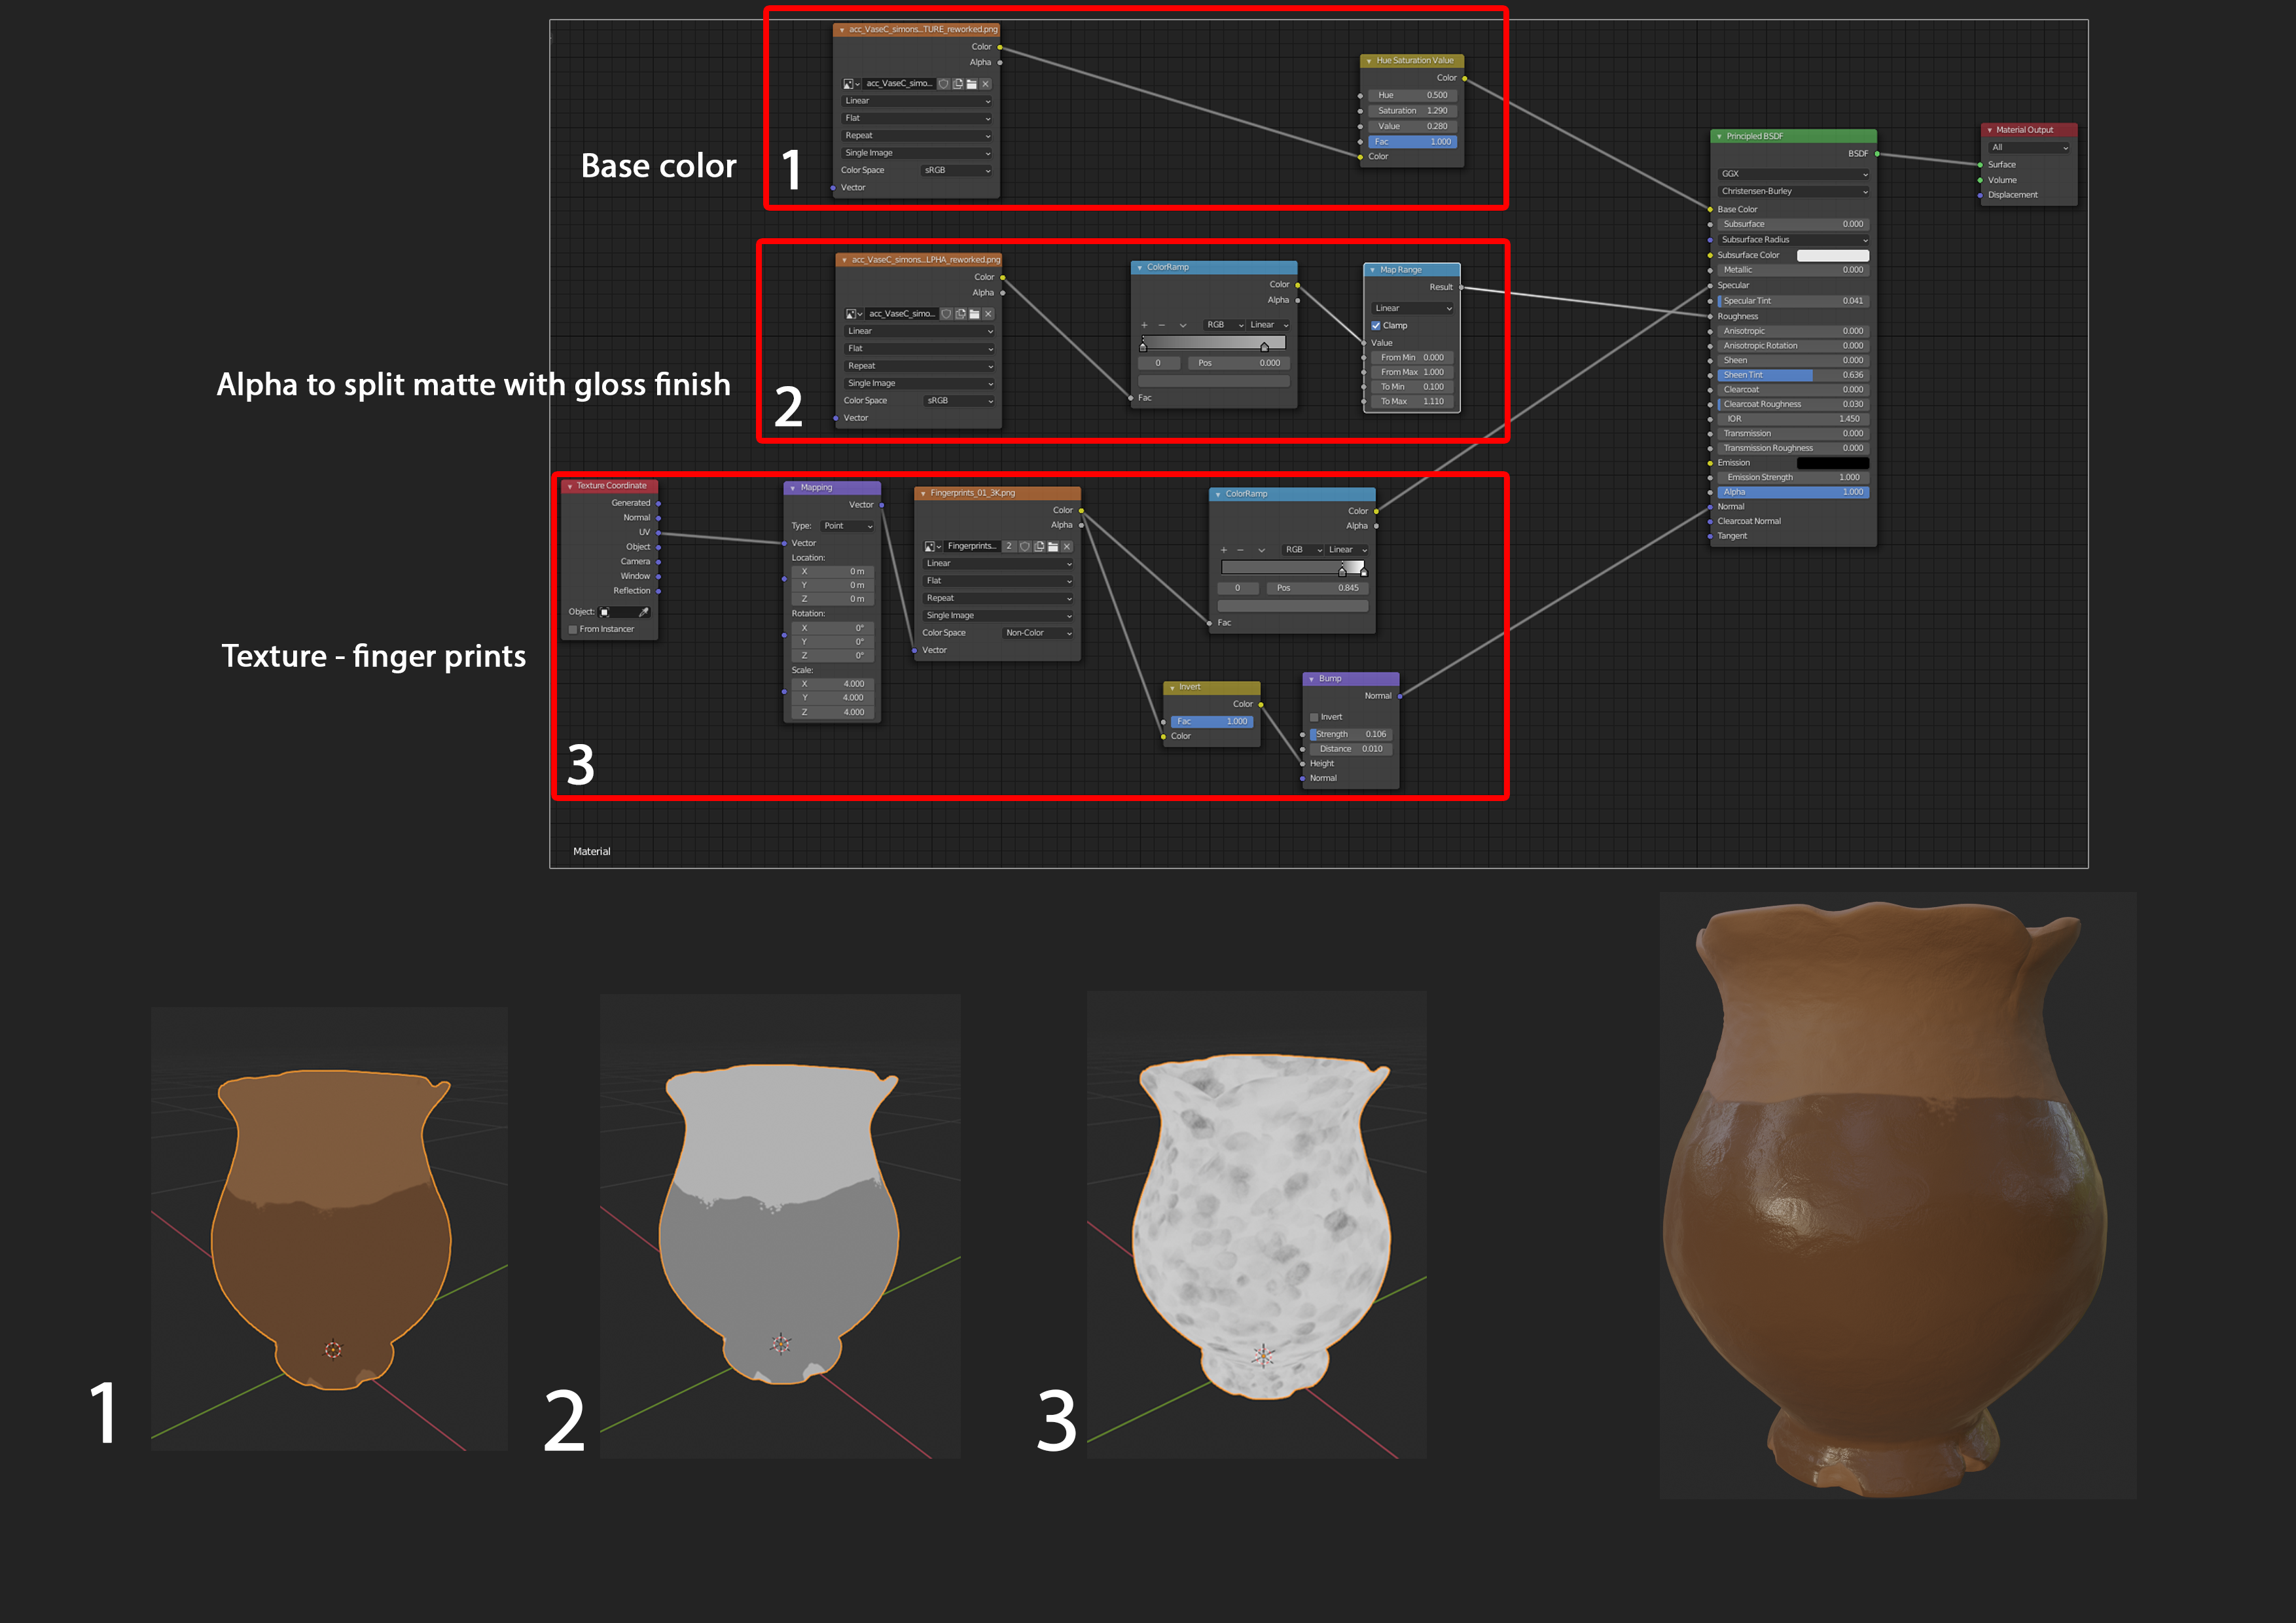This screenshot has width=2296, height=1623.
Task: Click Fake User shield on Fingerprints image
Action: coord(1025,546)
